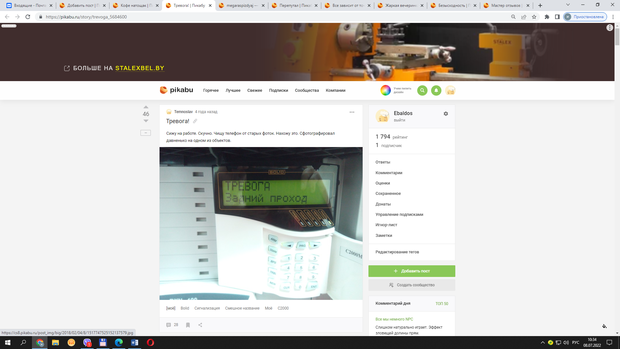Click the Создать сообщество button

pos(411,285)
